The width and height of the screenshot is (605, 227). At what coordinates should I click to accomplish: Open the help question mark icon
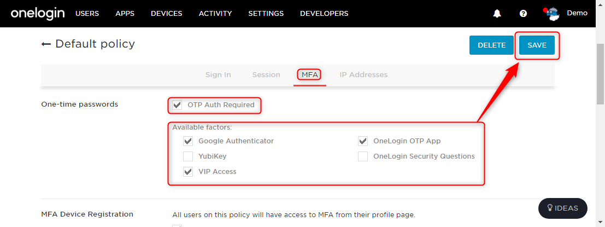[x=523, y=14]
